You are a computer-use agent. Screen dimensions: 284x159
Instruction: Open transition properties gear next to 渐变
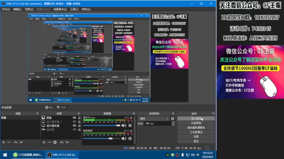coord(173,118)
